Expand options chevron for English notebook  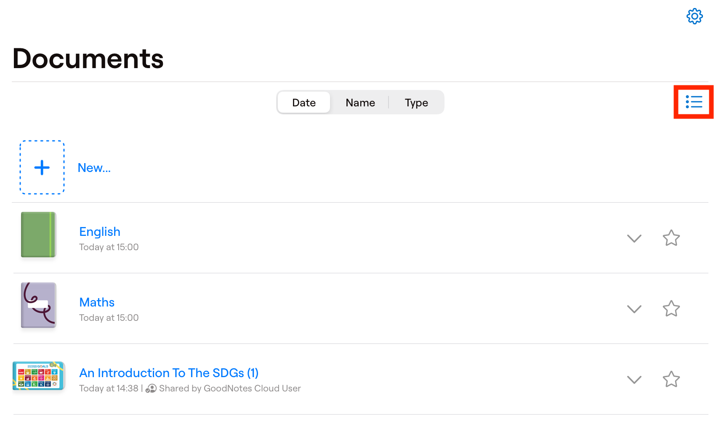click(634, 238)
